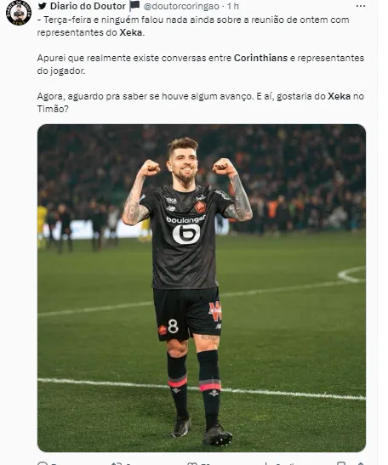Enlarge the photo of the player celebrating

[x=202, y=288]
